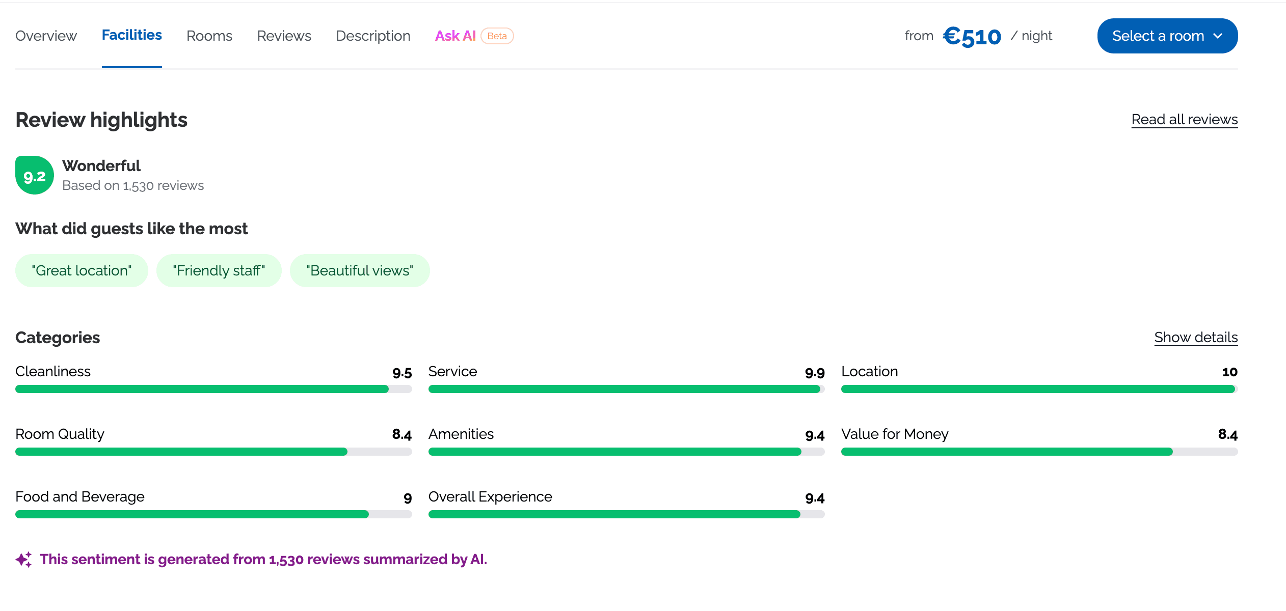The height and width of the screenshot is (611, 1286).
Task: Click the €510 nightly price
Action: (972, 36)
